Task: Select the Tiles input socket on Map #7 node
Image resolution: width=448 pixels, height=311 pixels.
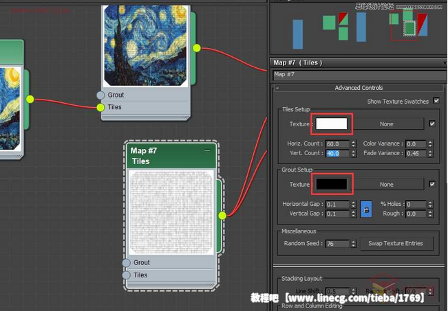Action: [x=127, y=275]
